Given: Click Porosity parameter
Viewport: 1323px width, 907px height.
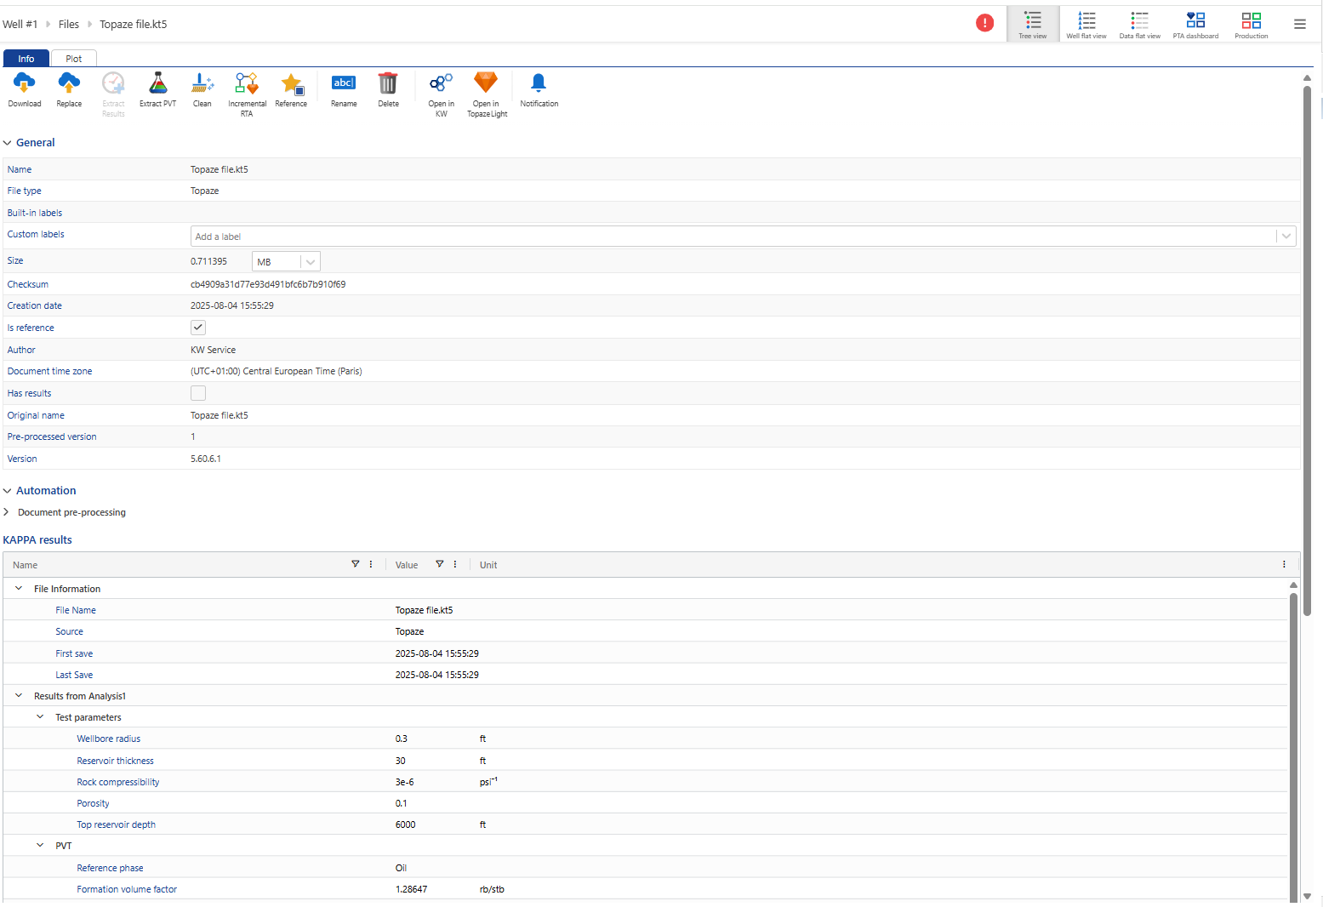Looking at the screenshot, I should pyautogui.click(x=93, y=803).
